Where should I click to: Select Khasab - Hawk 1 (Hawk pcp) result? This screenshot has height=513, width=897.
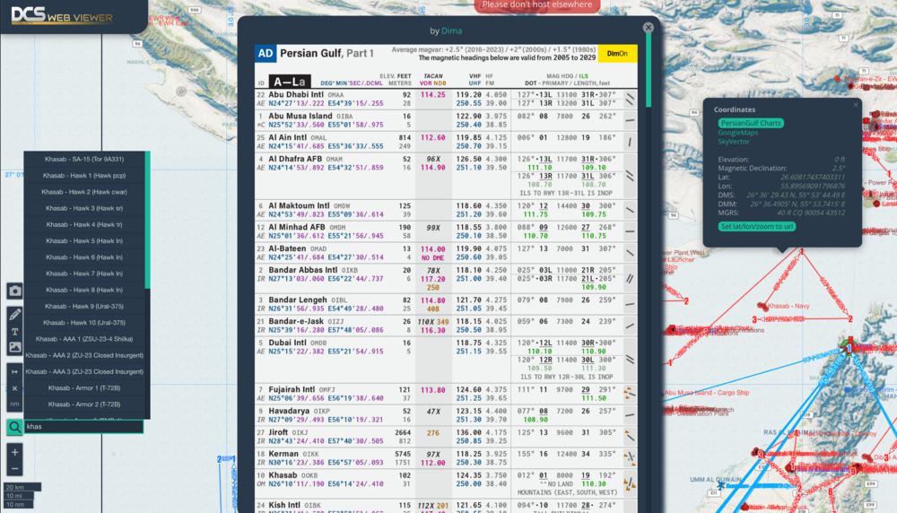click(x=84, y=176)
